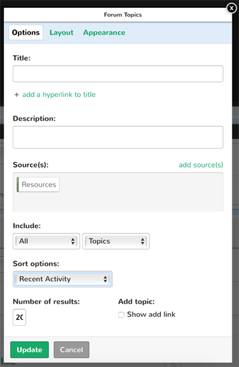This screenshot has height=367, width=239.
Task: Focus the Title text field
Action: 118,74
